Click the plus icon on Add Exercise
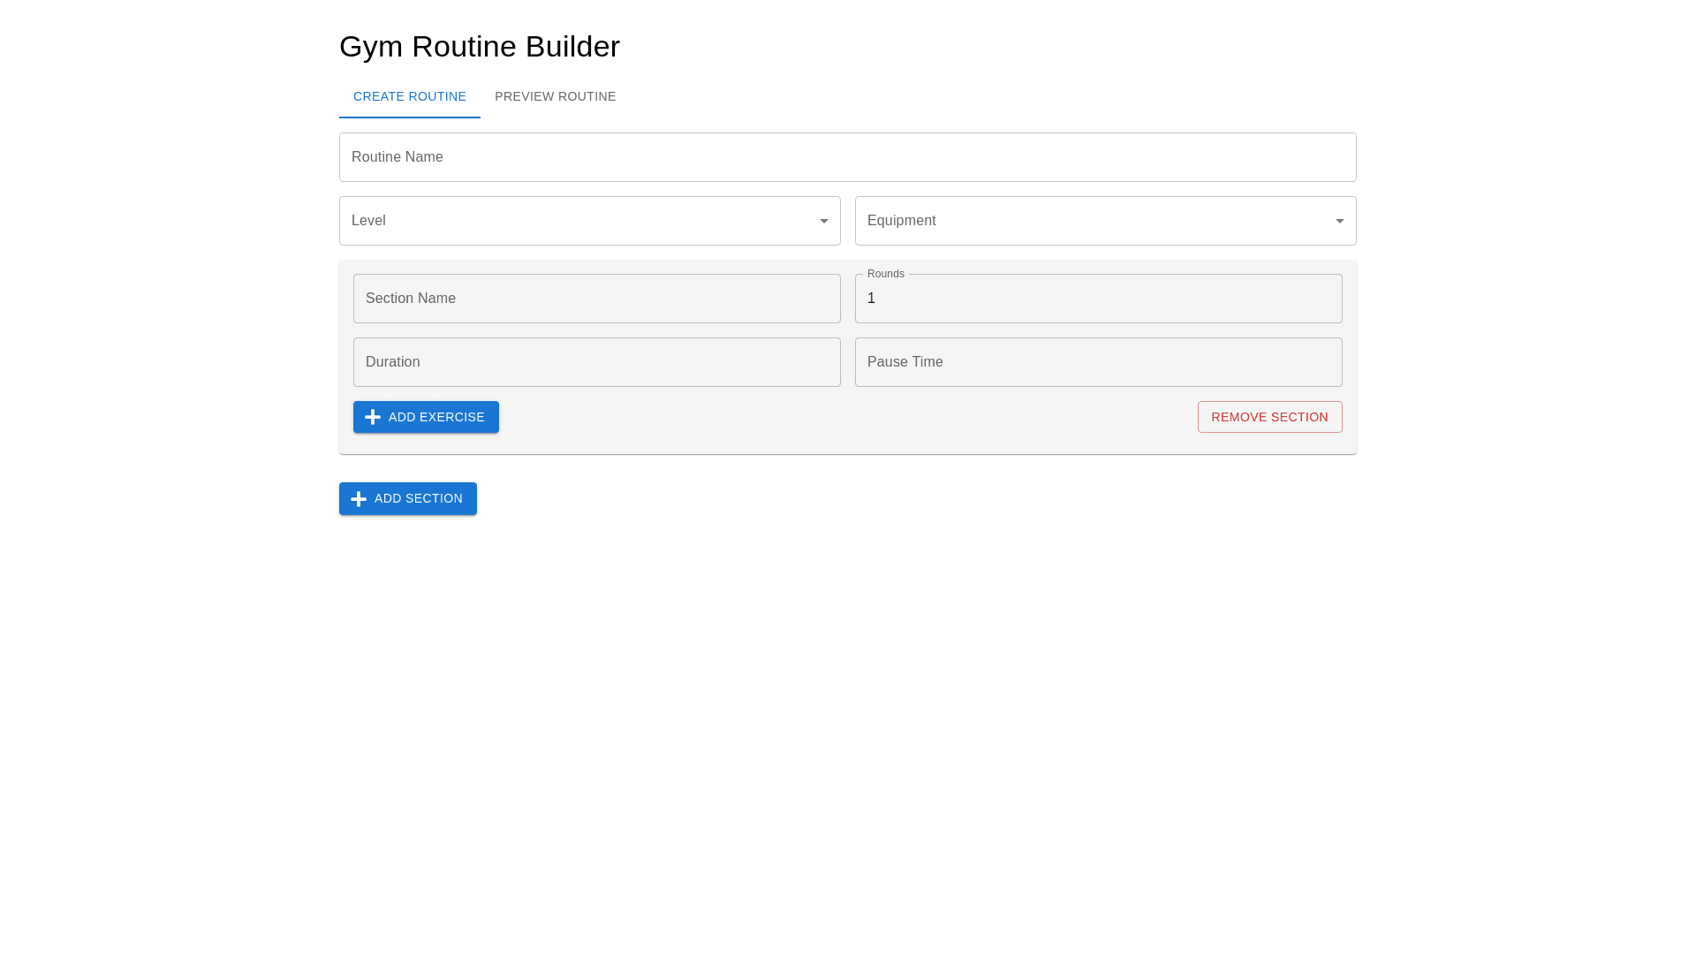 coord(373,417)
